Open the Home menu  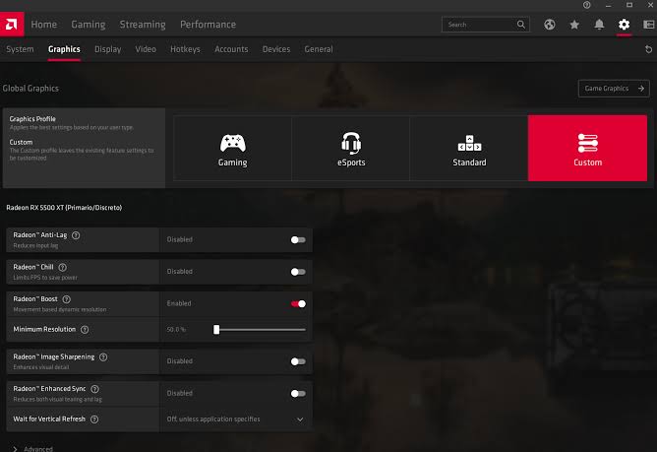click(43, 25)
